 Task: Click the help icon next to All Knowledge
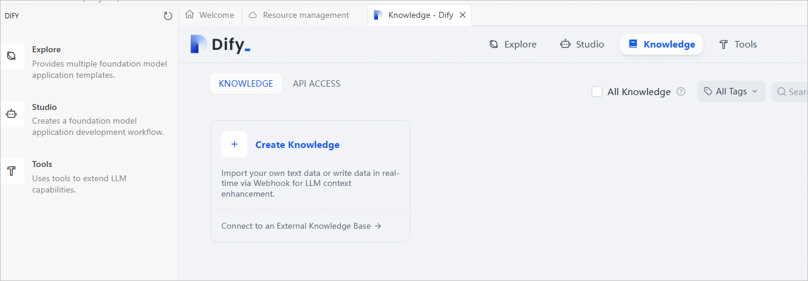pyautogui.click(x=681, y=91)
